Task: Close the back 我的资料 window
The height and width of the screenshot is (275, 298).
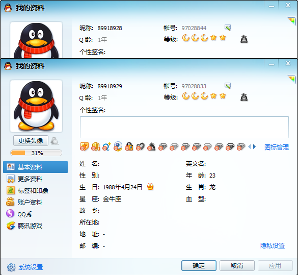Action: coord(288,5)
